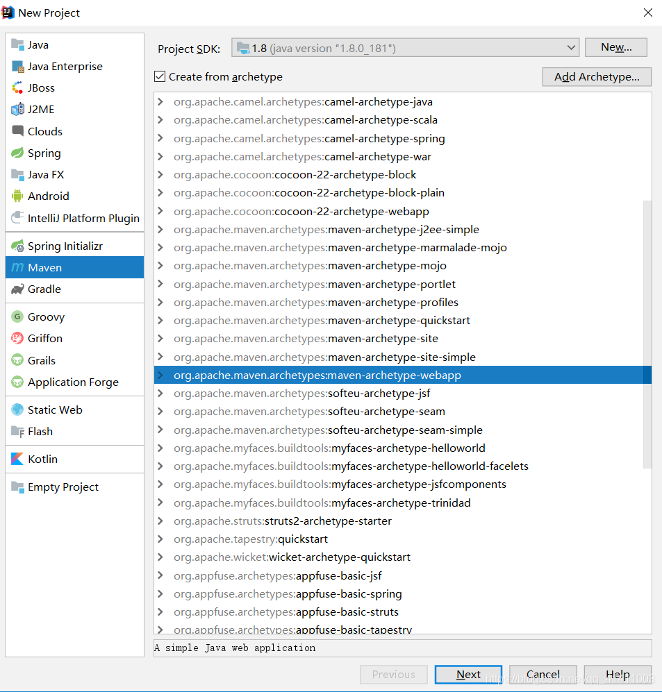
Task: Click the Application Forge icon
Action: 17,382
